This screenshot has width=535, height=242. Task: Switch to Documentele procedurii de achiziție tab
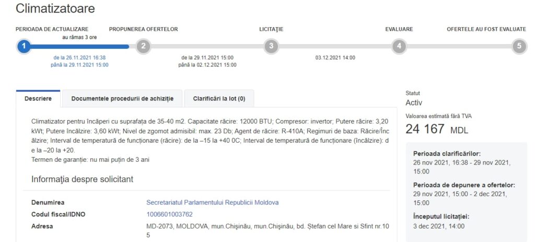tap(122, 98)
